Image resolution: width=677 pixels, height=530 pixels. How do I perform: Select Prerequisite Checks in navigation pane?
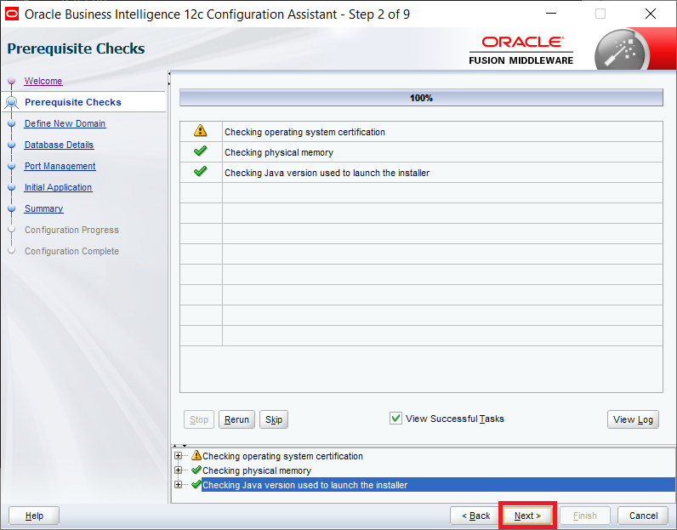(x=73, y=102)
